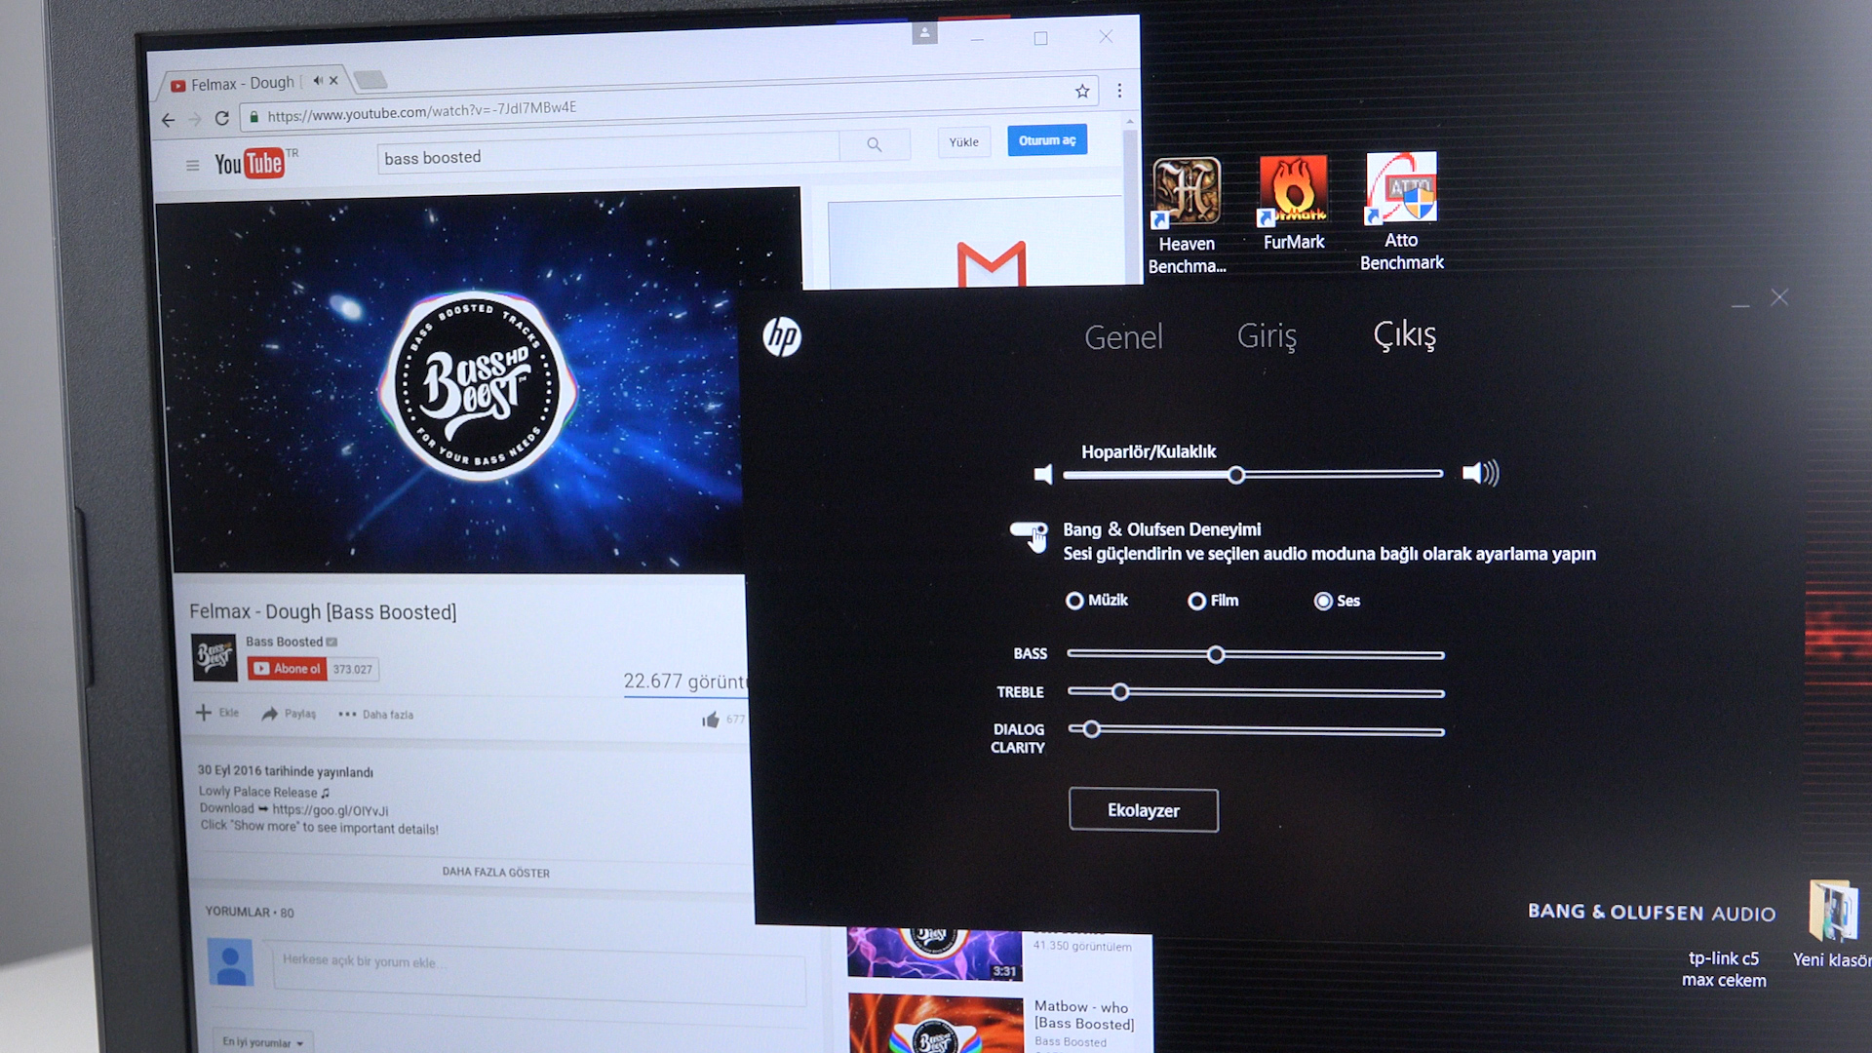Open the YouTube hamburger guide menu

coord(192,166)
